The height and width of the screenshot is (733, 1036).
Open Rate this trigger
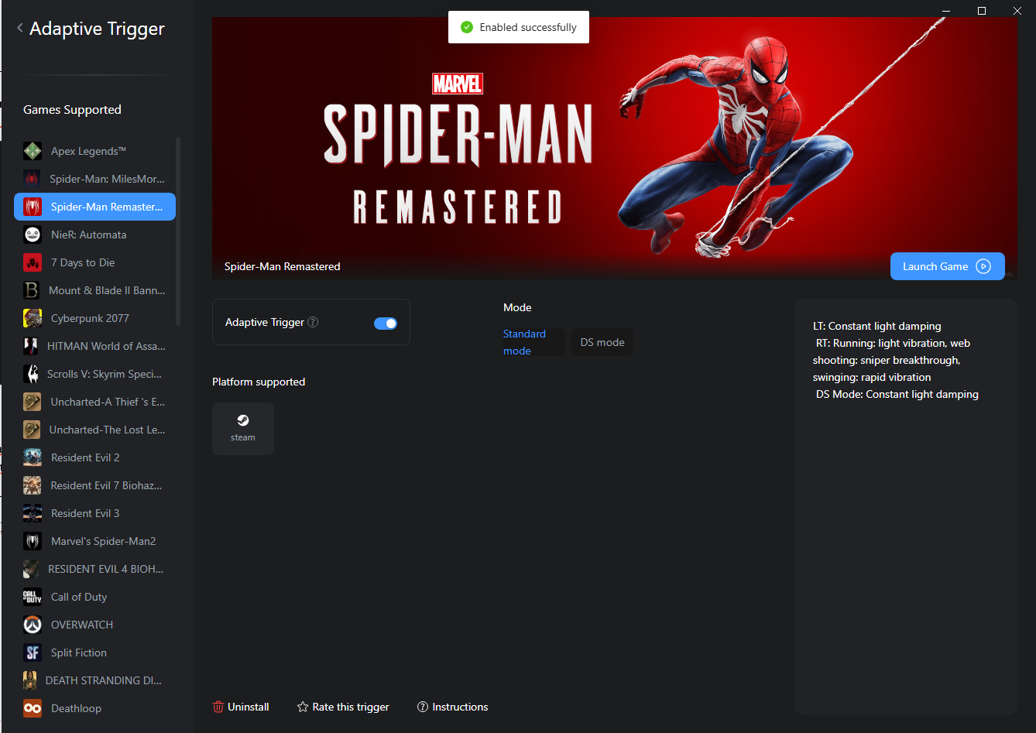click(x=343, y=707)
